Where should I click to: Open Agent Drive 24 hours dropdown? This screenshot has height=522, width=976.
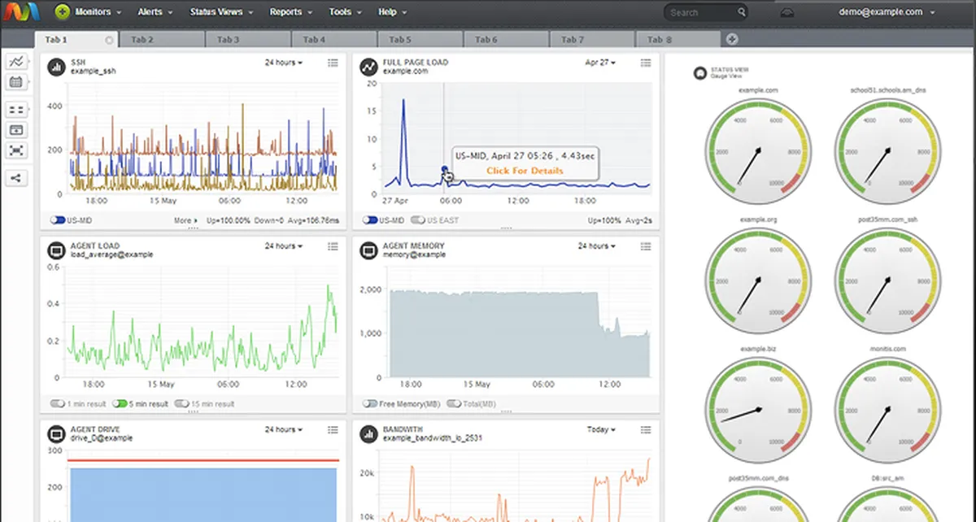284,429
